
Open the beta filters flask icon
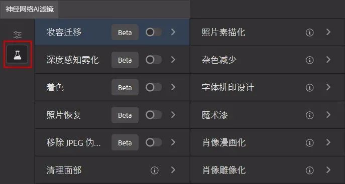[x=18, y=55]
